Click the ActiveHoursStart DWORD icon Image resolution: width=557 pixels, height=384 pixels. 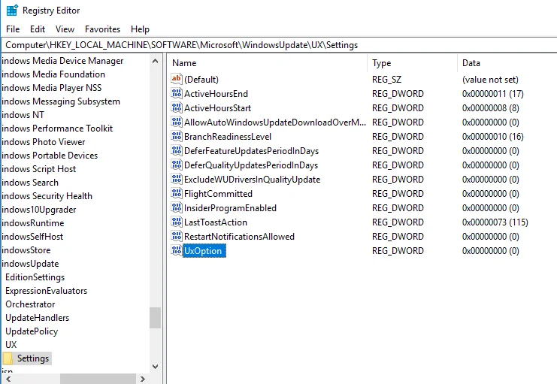click(x=176, y=107)
